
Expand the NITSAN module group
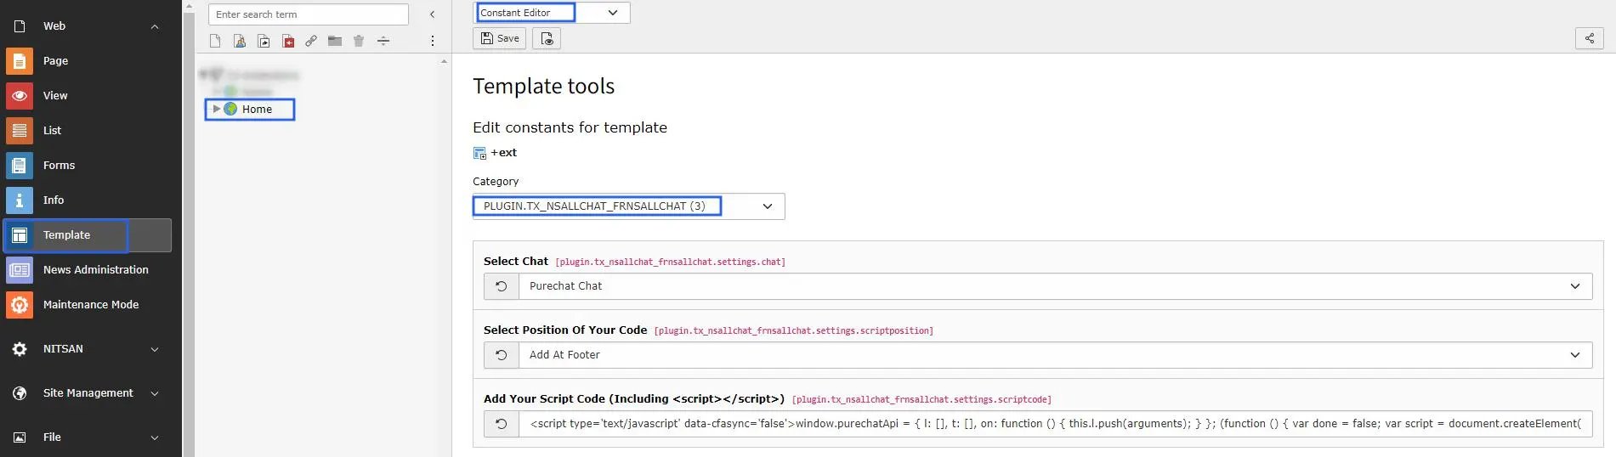[155, 349]
